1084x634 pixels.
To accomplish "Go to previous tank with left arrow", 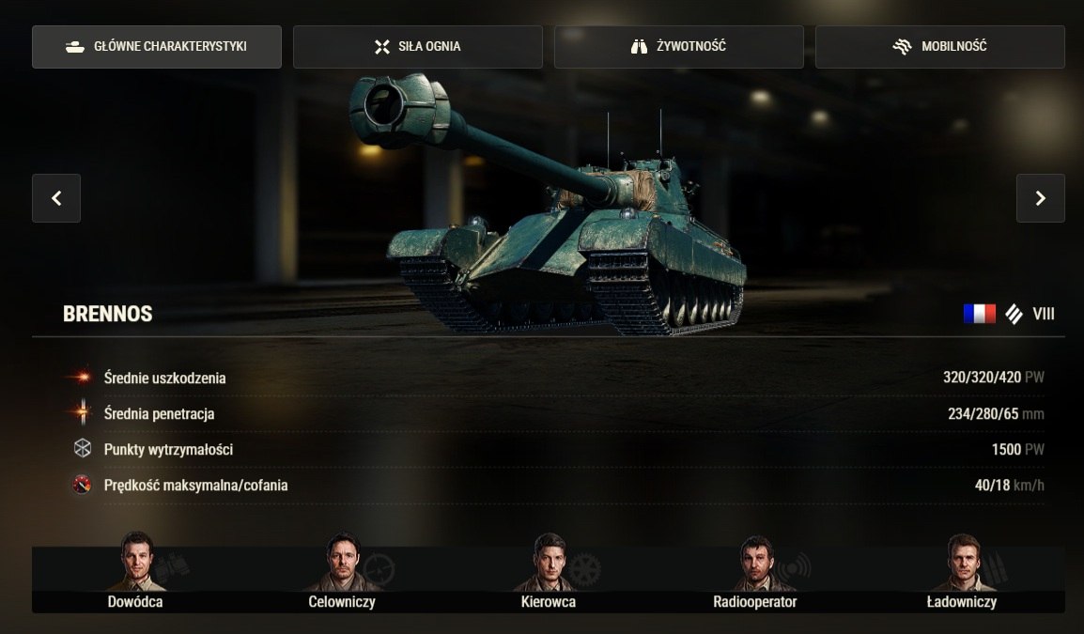I will tap(56, 198).
